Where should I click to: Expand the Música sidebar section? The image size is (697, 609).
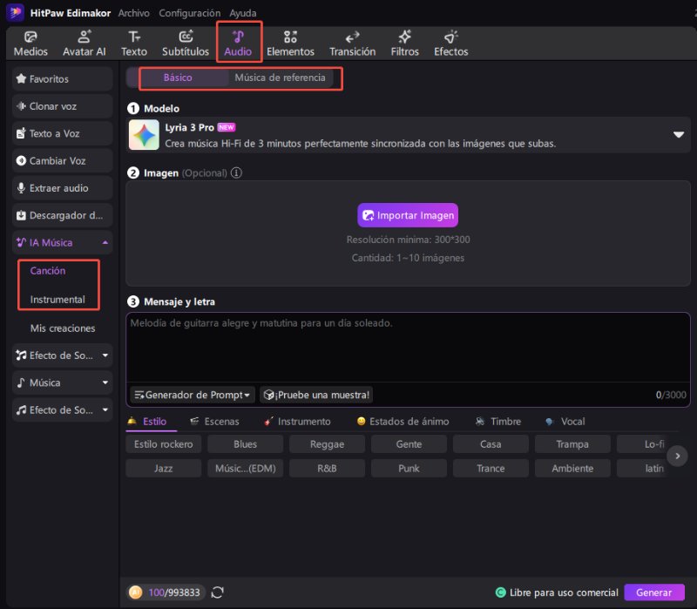coord(105,382)
